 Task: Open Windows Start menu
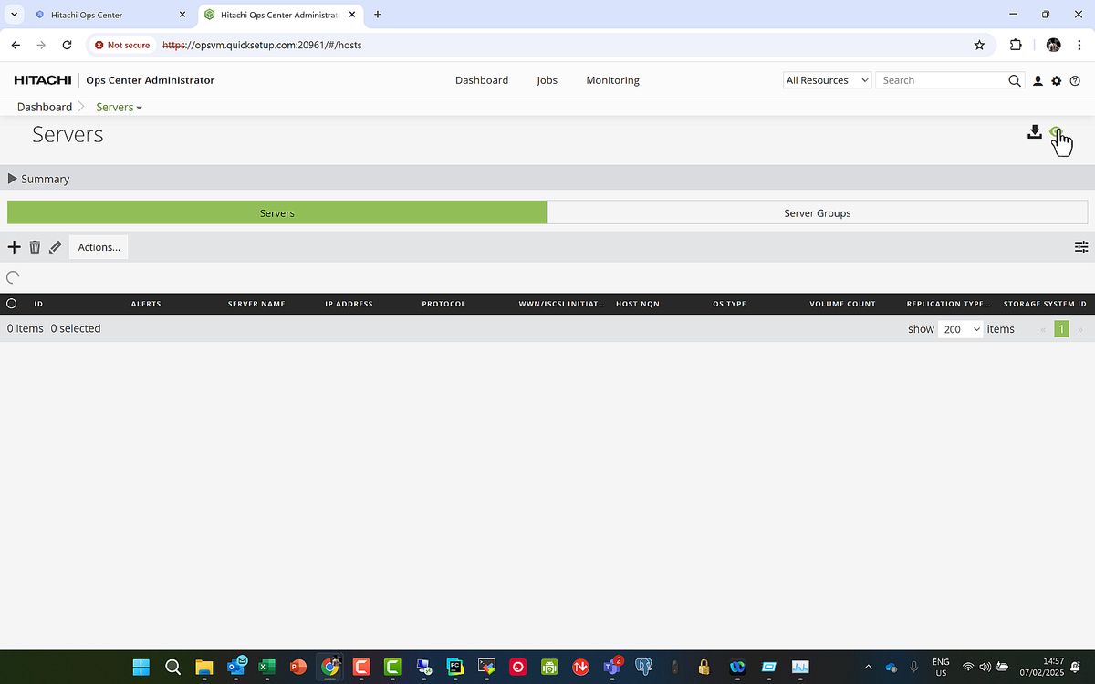(141, 667)
